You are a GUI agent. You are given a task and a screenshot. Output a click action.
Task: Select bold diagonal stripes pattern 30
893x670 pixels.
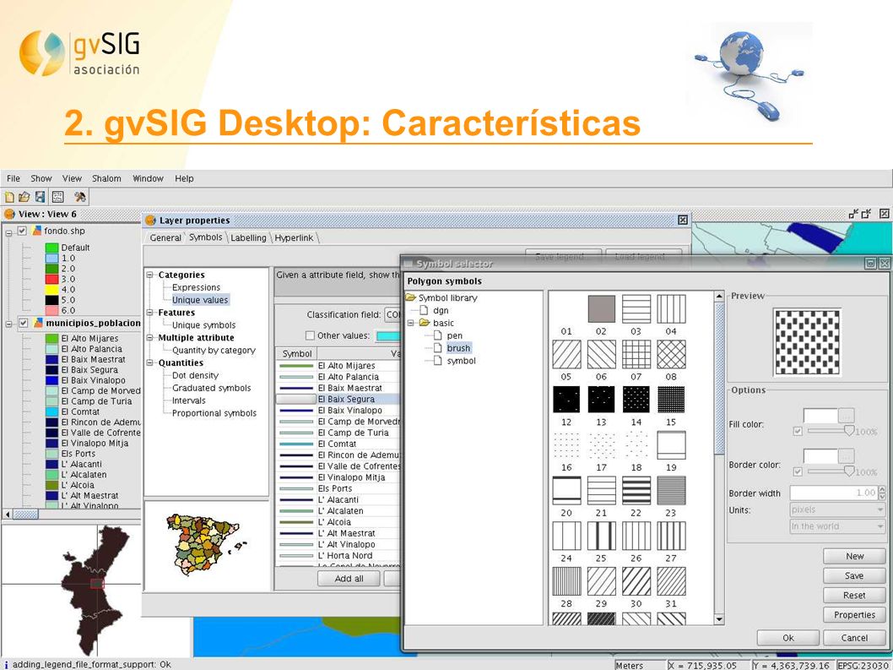click(636, 581)
